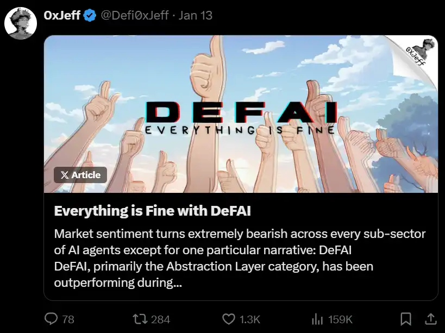Viewport: 445px width, 333px height.
Task: Click the 1.3K likes count
Action: pos(250,319)
